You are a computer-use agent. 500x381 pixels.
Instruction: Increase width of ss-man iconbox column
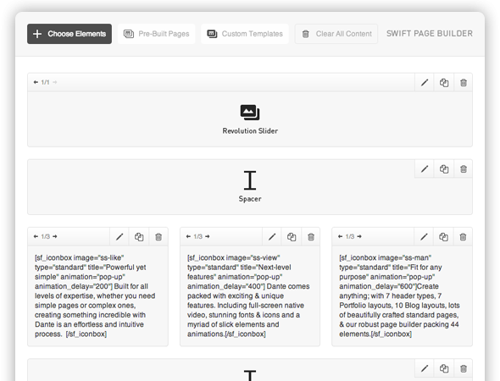click(x=359, y=236)
